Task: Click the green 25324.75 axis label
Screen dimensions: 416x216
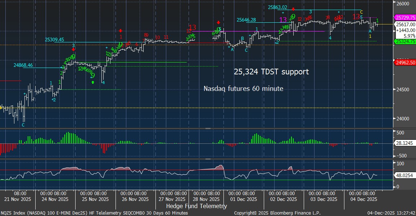Action: (x=405, y=41)
